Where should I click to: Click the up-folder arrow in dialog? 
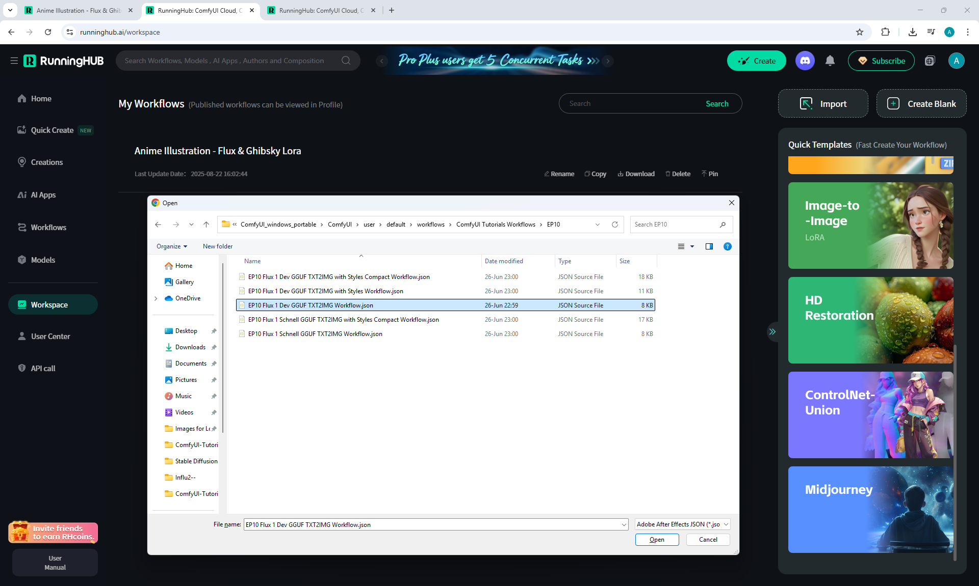tap(206, 225)
